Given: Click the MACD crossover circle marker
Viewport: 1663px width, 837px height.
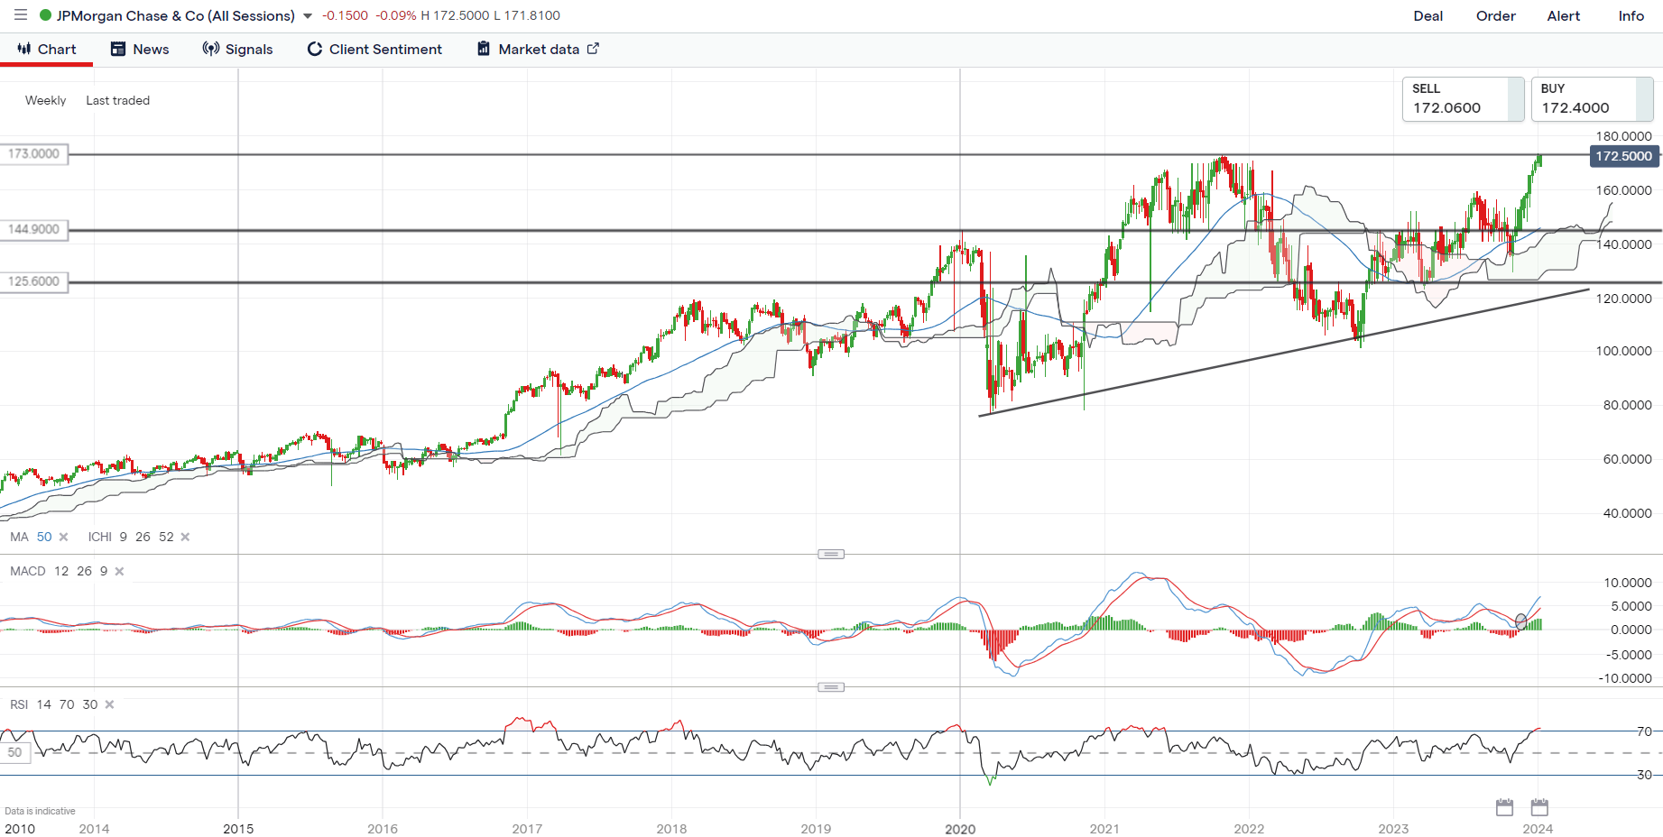Looking at the screenshot, I should pyautogui.click(x=1521, y=621).
